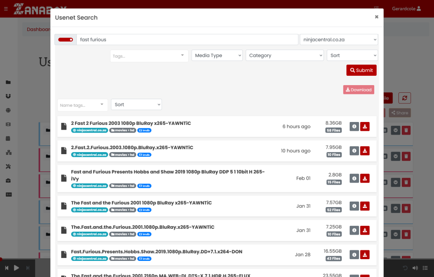Open the Sort dropdown next to Category
This screenshot has height=277, width=434.
(x=352, y=55)
